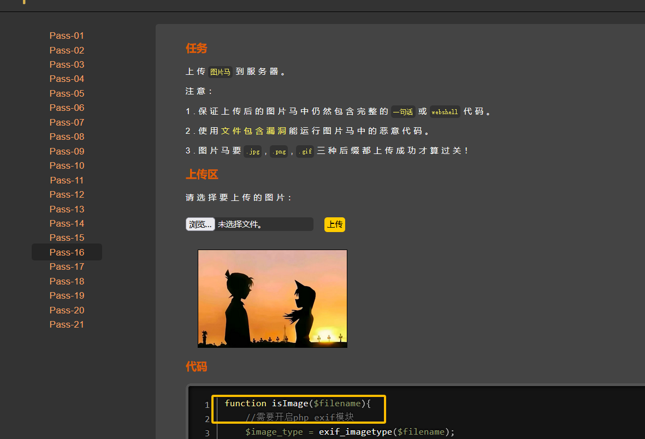Click the 注意 note label
Screen dimensions: 645x439
click(199, 91)
